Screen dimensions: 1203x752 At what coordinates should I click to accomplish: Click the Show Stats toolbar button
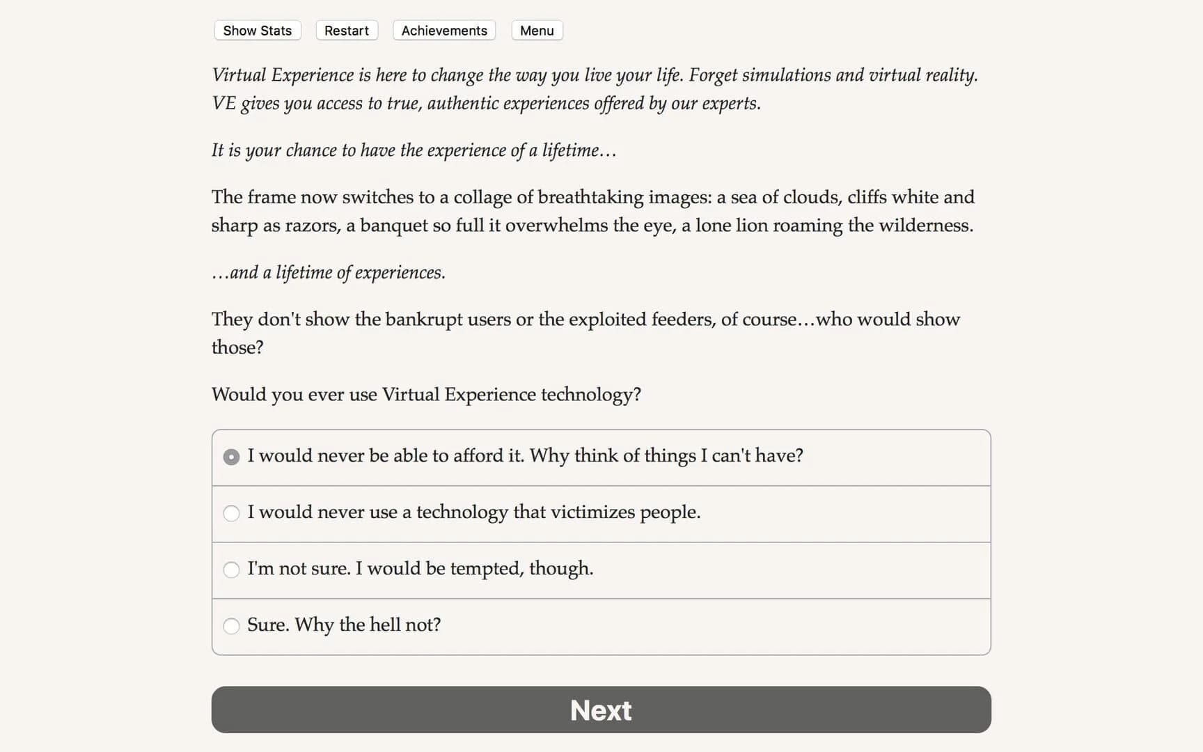257,31
